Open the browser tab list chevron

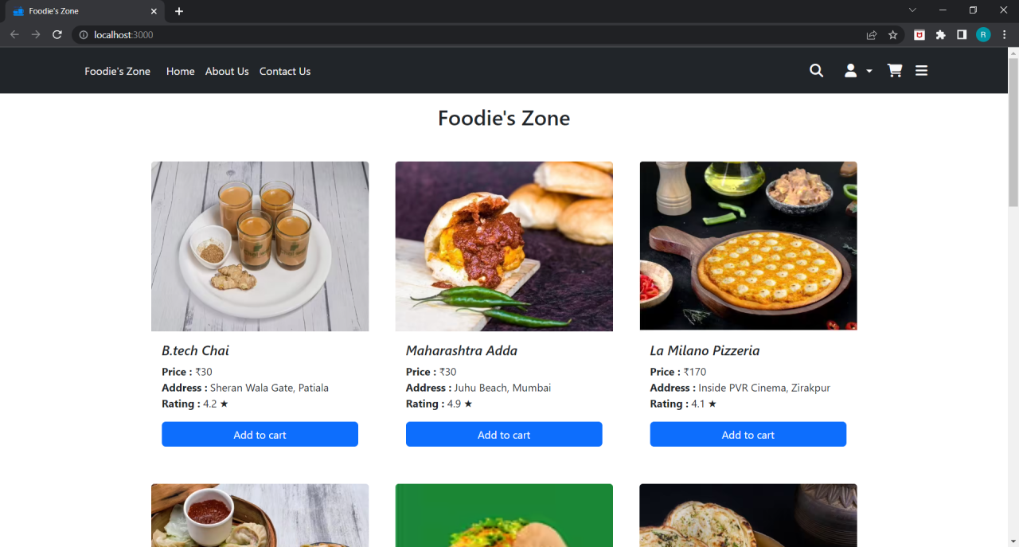[x=912, y=10]
